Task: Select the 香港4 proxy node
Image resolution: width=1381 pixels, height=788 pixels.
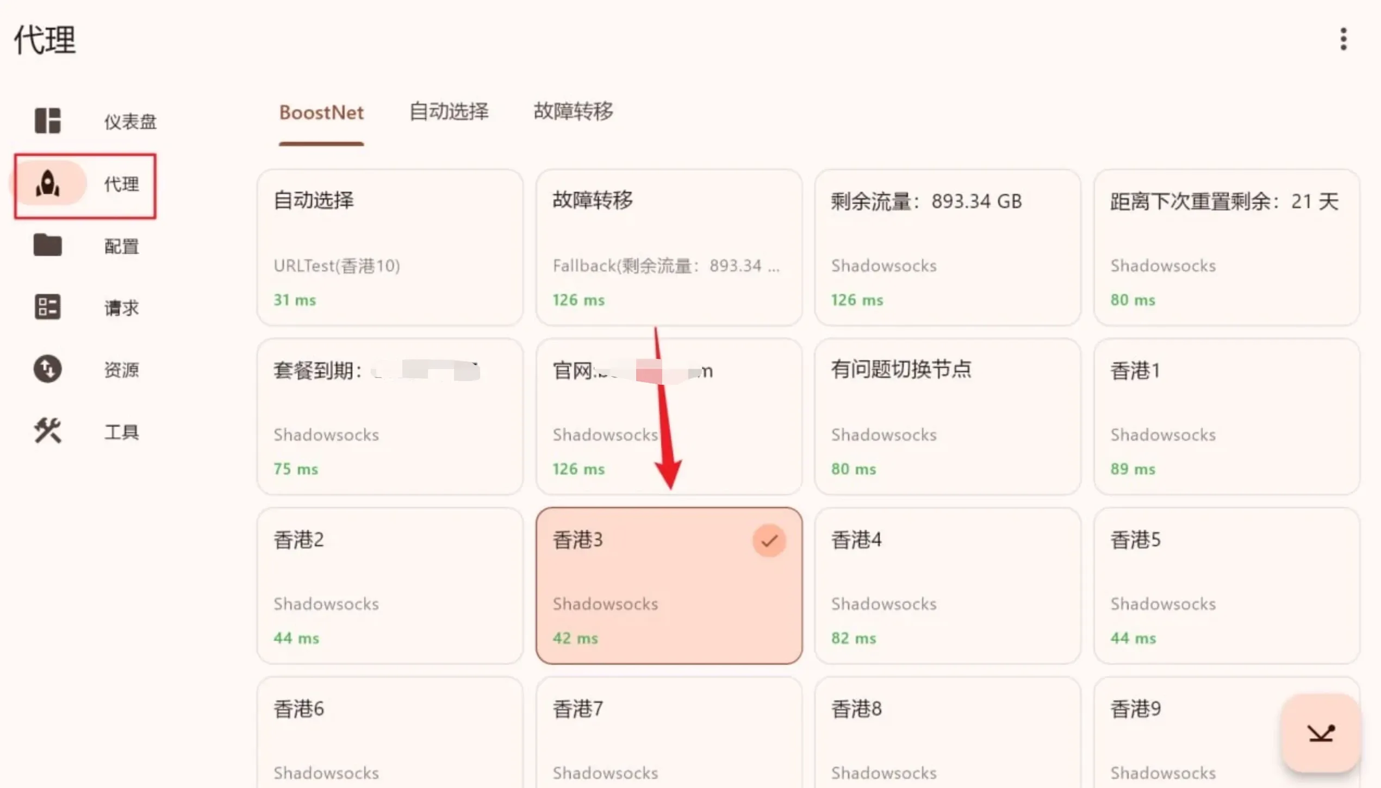Action: (947, 585)
